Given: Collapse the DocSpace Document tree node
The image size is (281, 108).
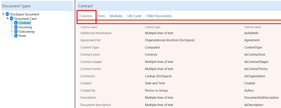Looking at the screenshot, I should [4, 14].
